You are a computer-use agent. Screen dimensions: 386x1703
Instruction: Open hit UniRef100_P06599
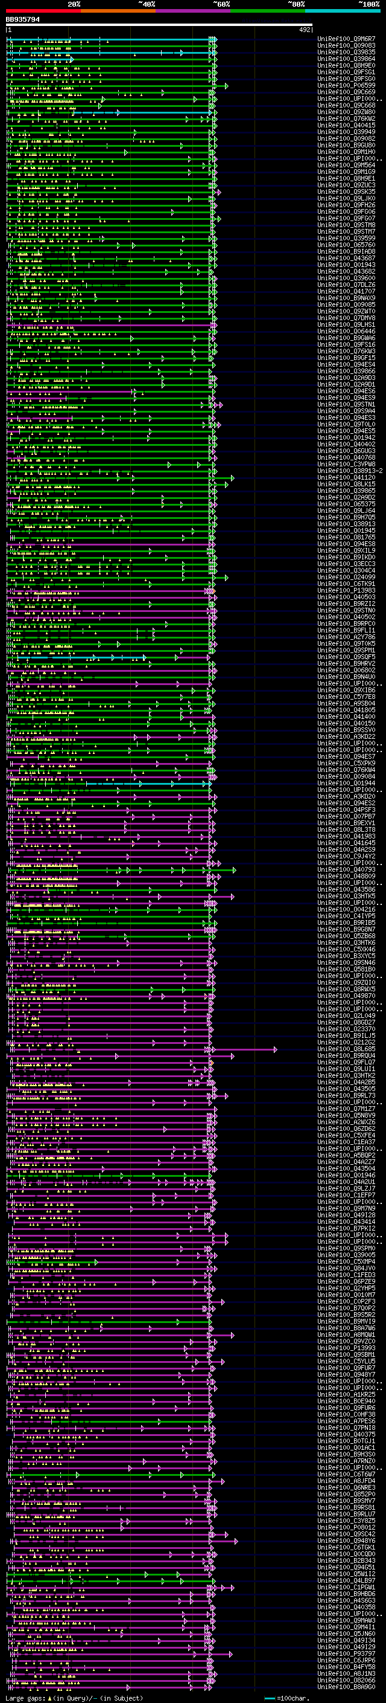[x=346, y=85]
